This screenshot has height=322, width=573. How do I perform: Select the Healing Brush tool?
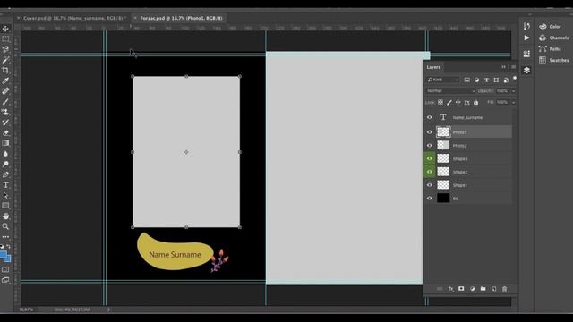pos(5,91)
